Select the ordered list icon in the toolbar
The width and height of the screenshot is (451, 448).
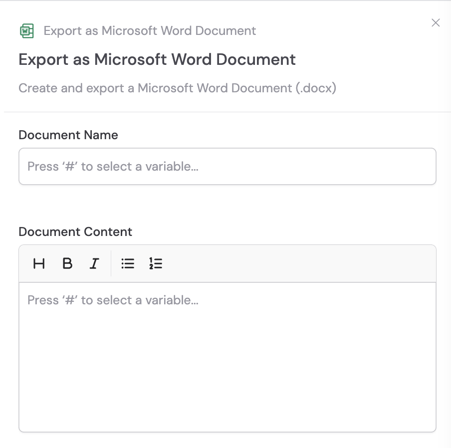coord(156,263)
